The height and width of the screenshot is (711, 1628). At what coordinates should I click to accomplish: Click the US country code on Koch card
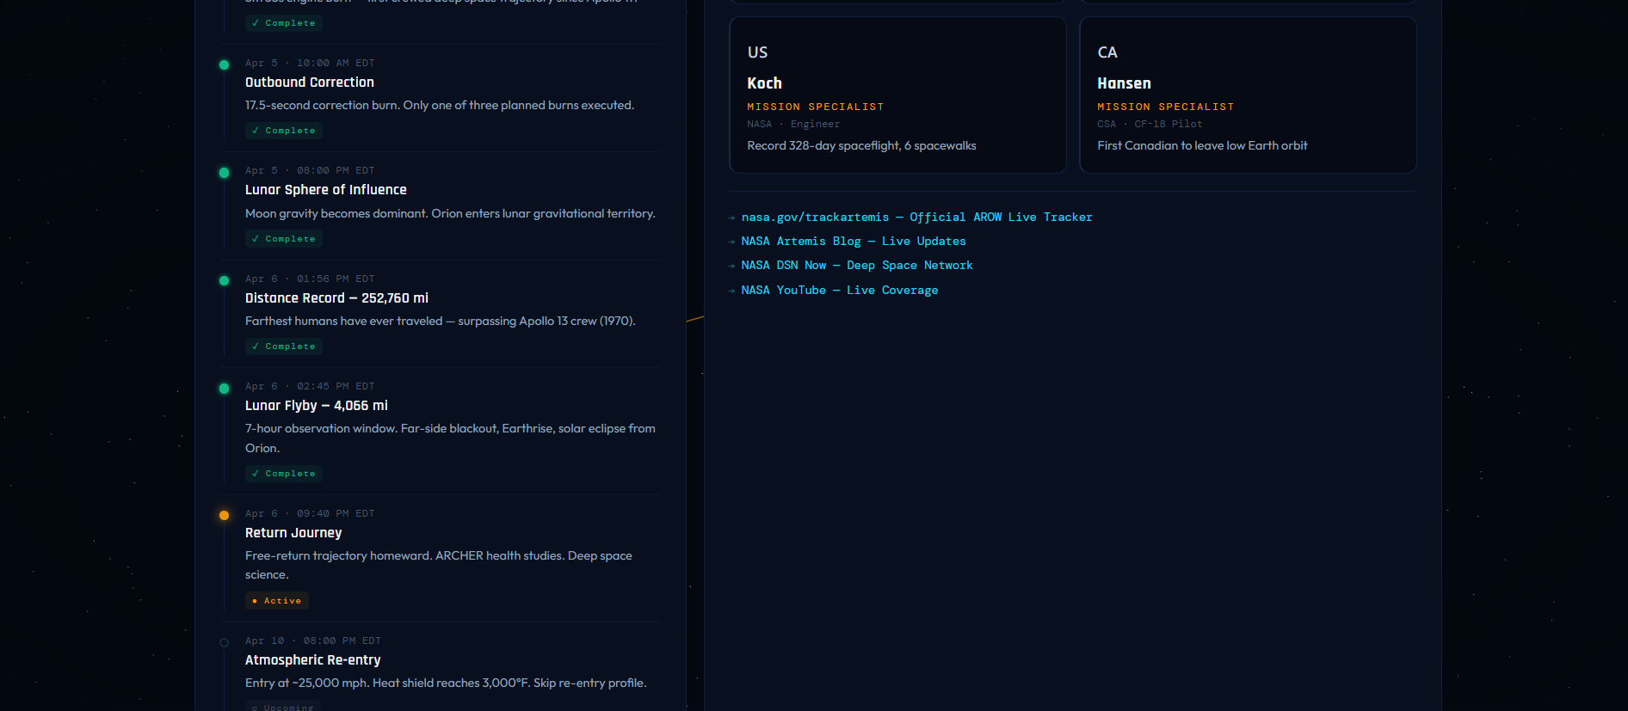(x=757, y=52)
